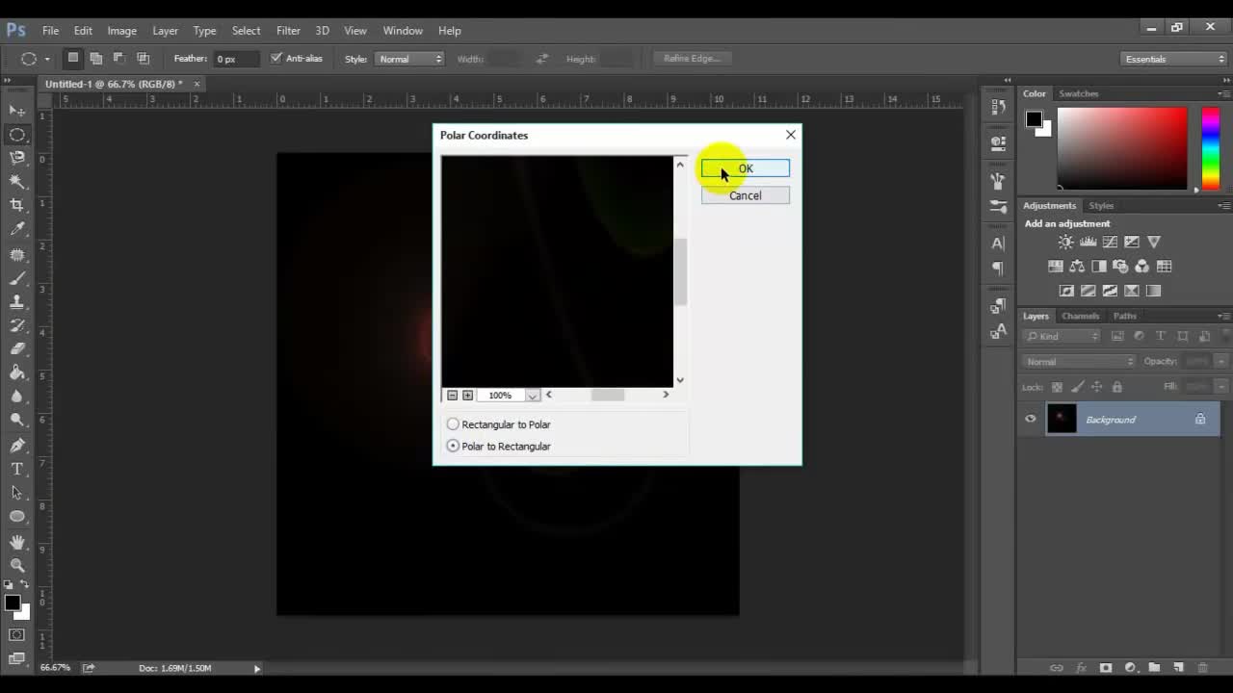Viewport: 1233px width, 693px height.
Task: Switch to the Channels tab
Action: point(1080,316)
